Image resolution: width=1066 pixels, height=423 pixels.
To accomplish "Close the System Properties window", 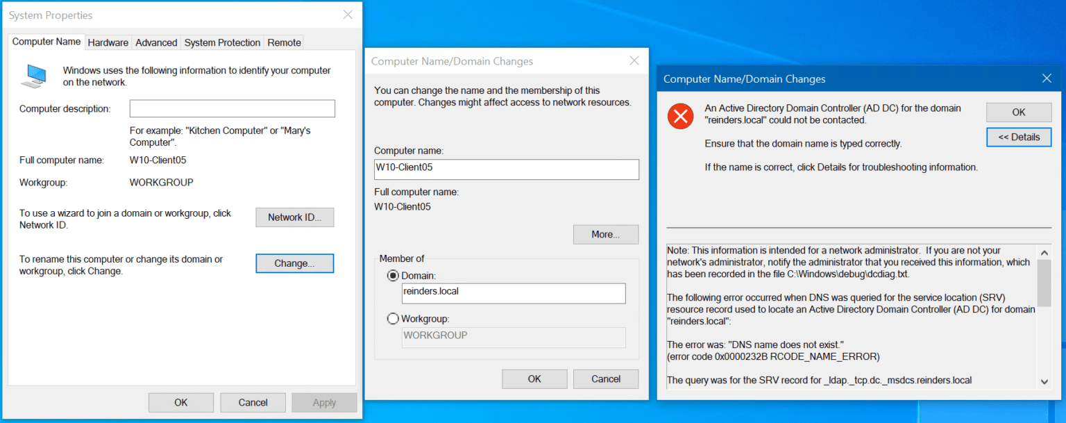I will click(348, 15).
